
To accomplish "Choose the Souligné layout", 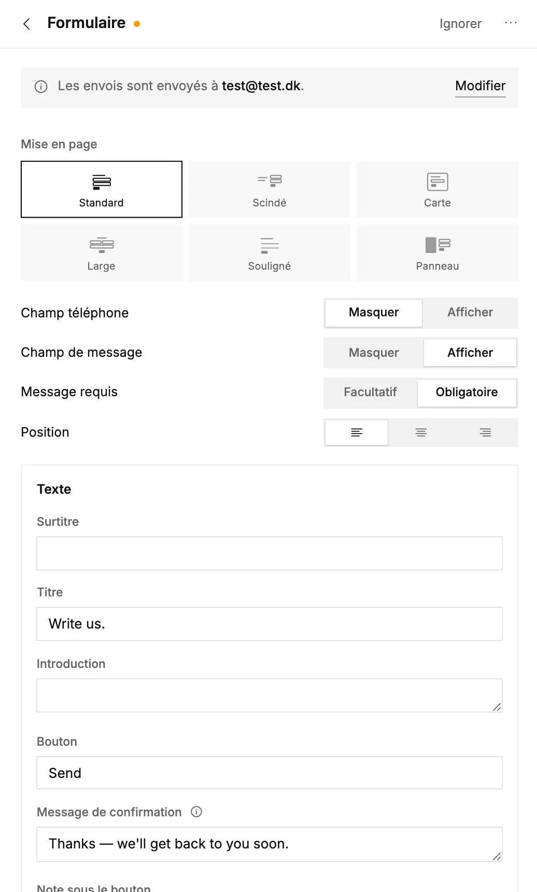I will click(270, 253).
